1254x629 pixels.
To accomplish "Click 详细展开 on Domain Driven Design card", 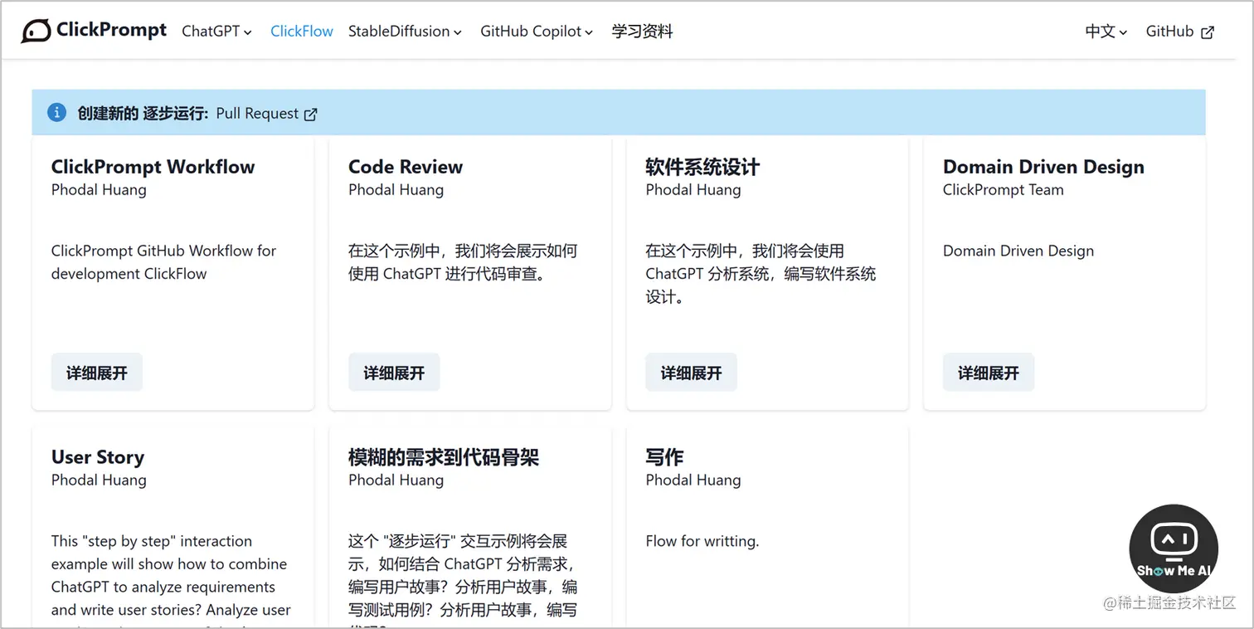I will (x=989, y=373).
